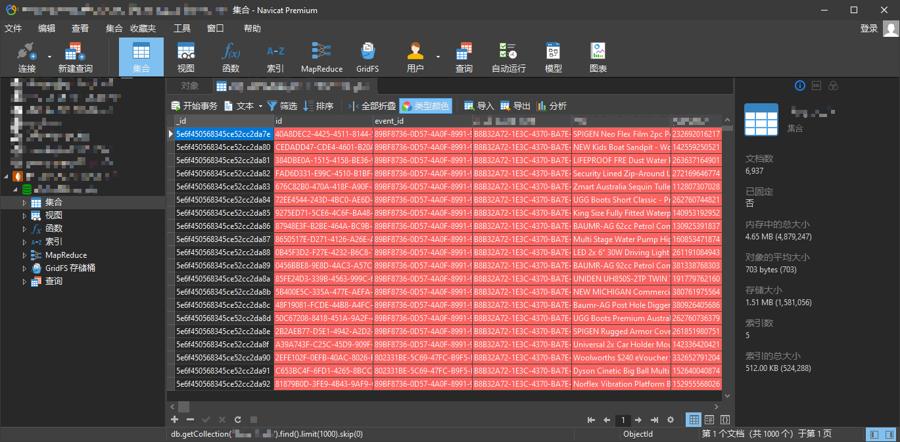This screenshot has width=900, height=442.
Task: Open the 查询 (Query) toolbar icon
Action: [464, 57]
